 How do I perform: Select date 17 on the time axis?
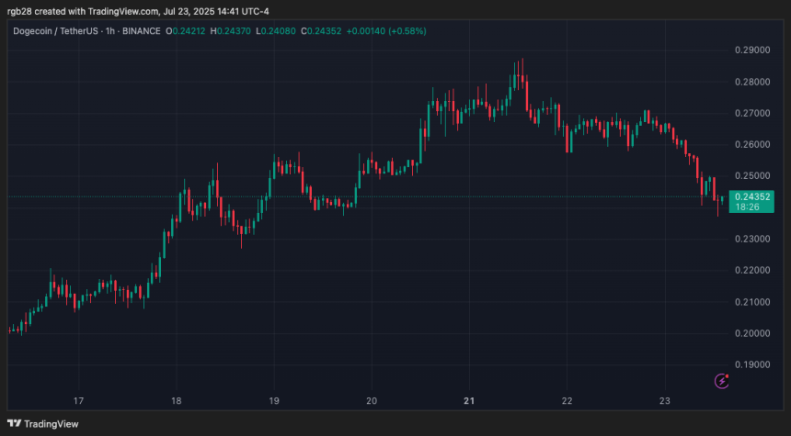79,400
